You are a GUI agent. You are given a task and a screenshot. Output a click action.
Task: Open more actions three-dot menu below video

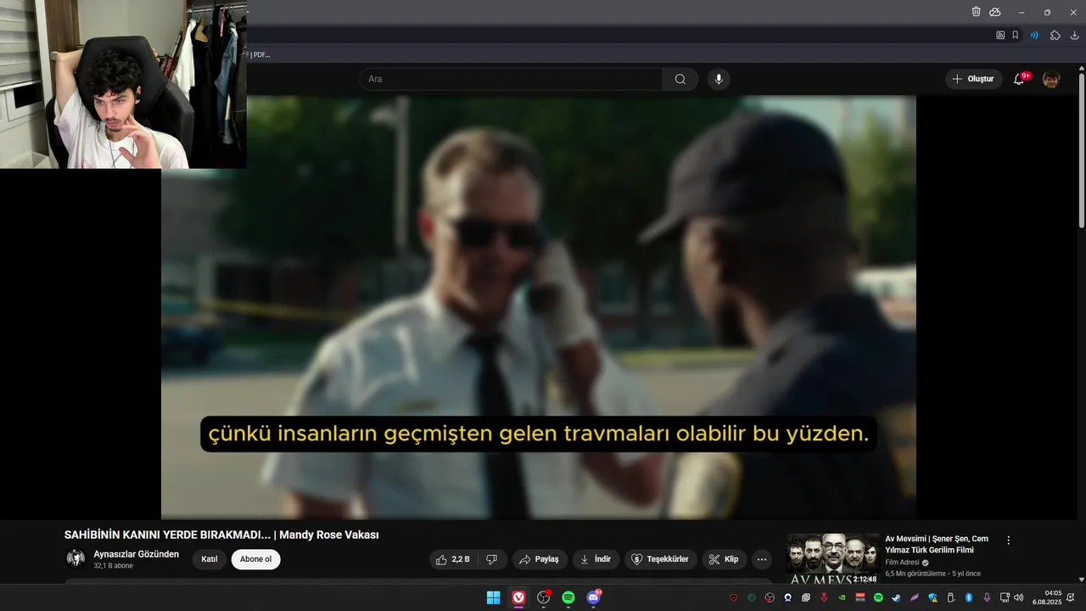761,559
